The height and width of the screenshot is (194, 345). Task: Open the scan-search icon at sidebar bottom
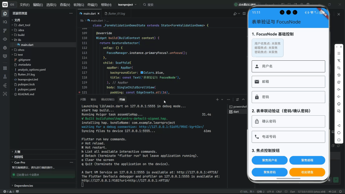pos(5,94)
